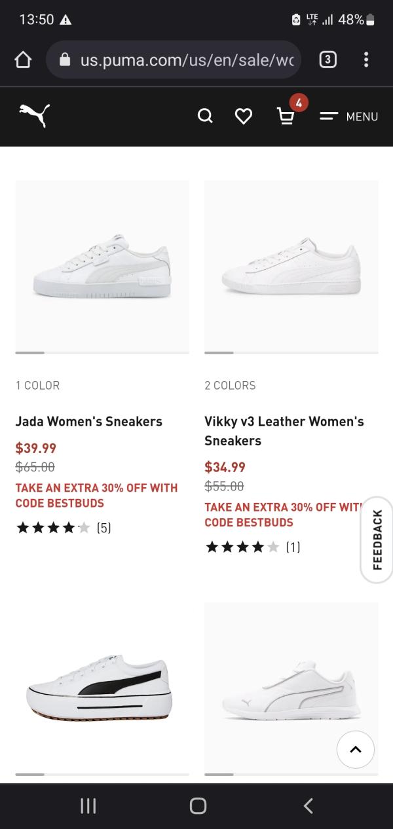Tap the browser home icon
393x829 pixels.
point(23,60)
